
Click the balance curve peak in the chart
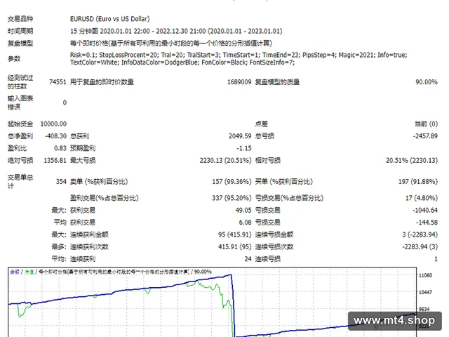pyautogui.click(x=231, y=275)
